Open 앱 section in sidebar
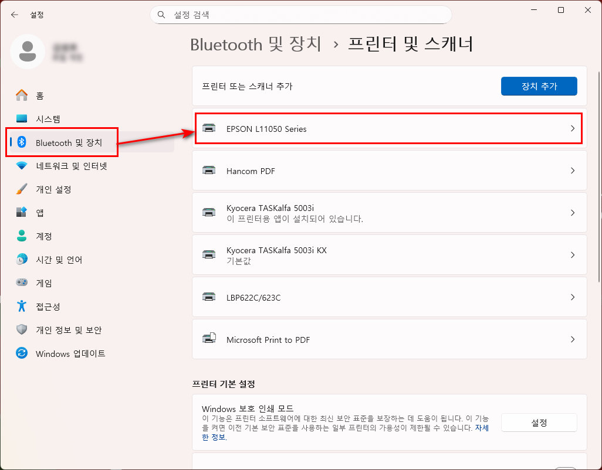 click(92, 213)
